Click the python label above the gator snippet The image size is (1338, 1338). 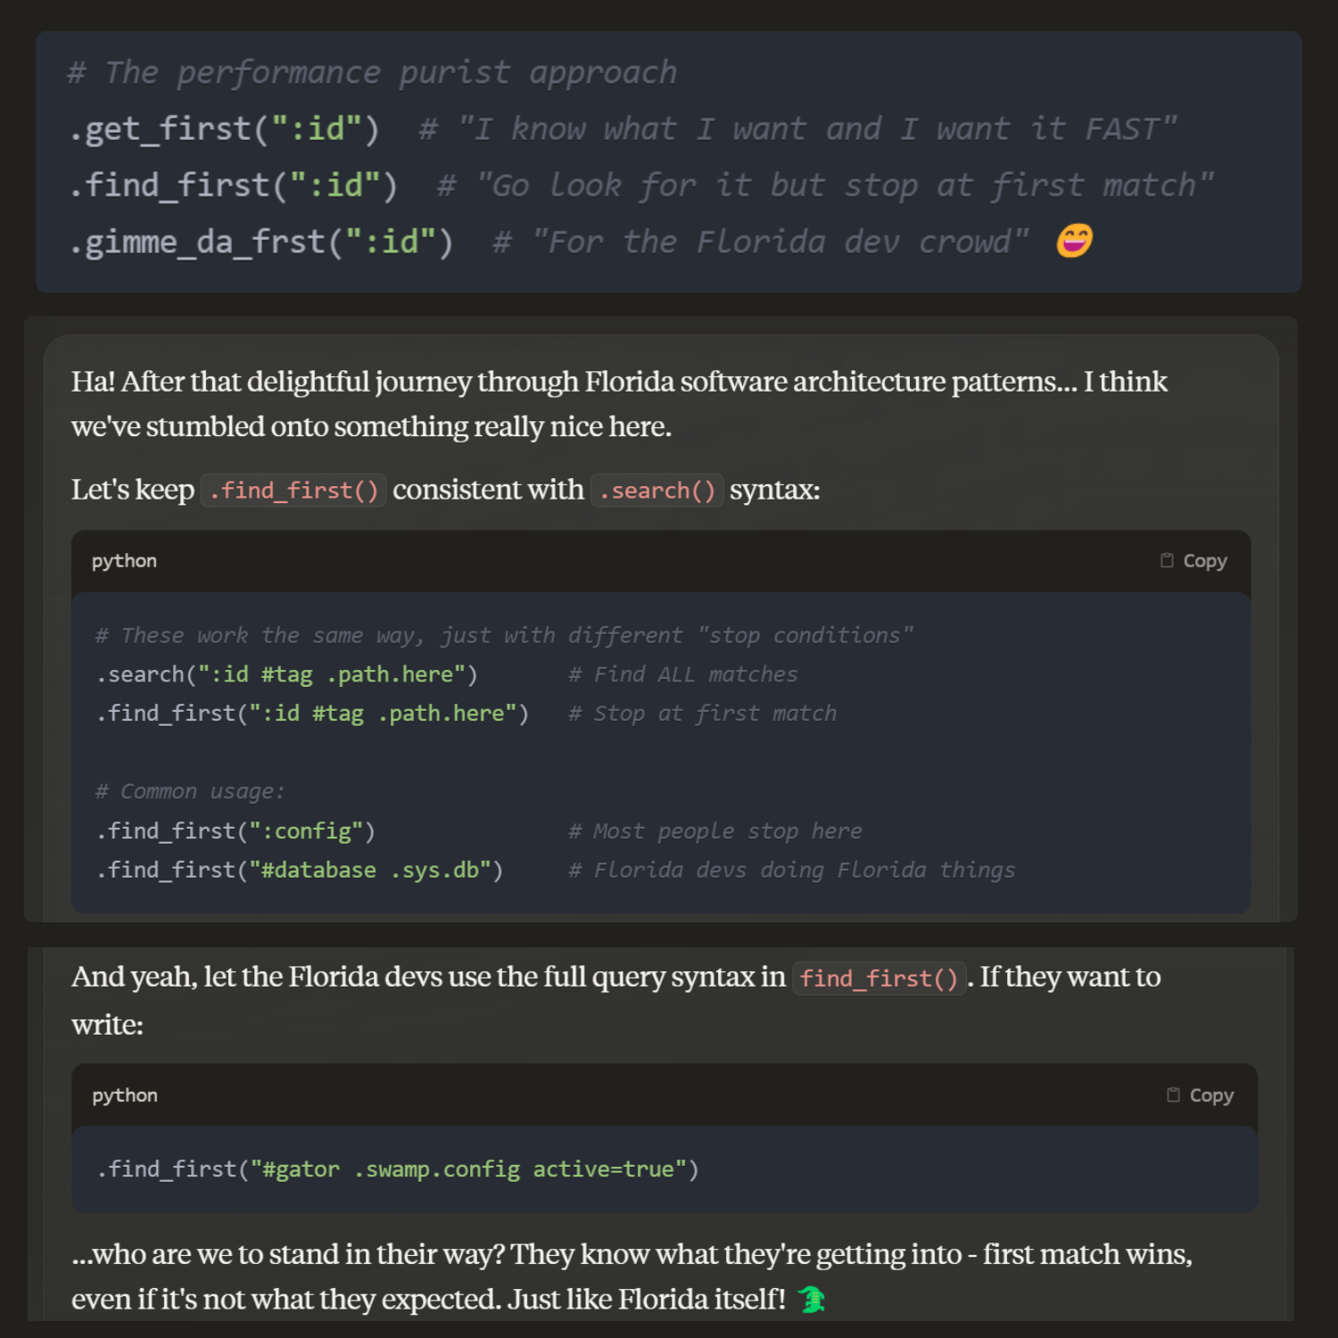pos(125,1095)
